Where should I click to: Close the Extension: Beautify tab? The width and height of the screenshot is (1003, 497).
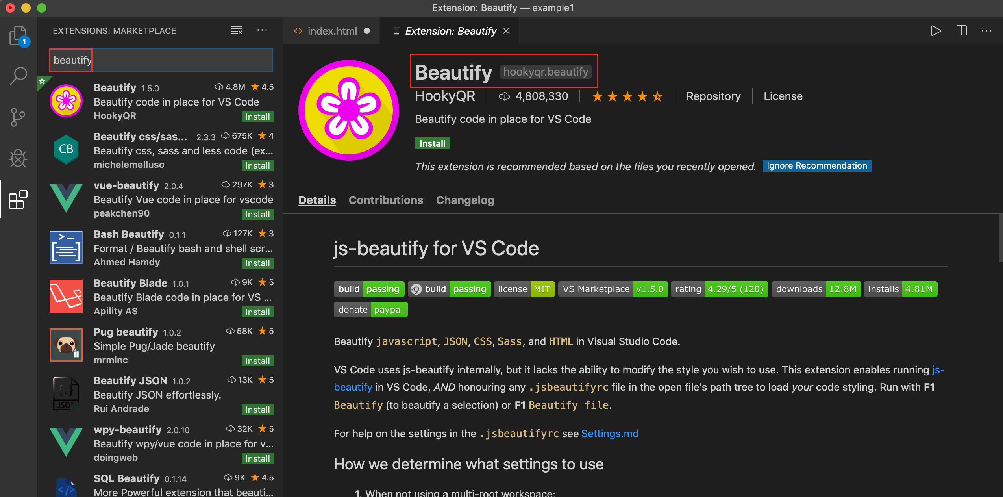tap(507, 31)
